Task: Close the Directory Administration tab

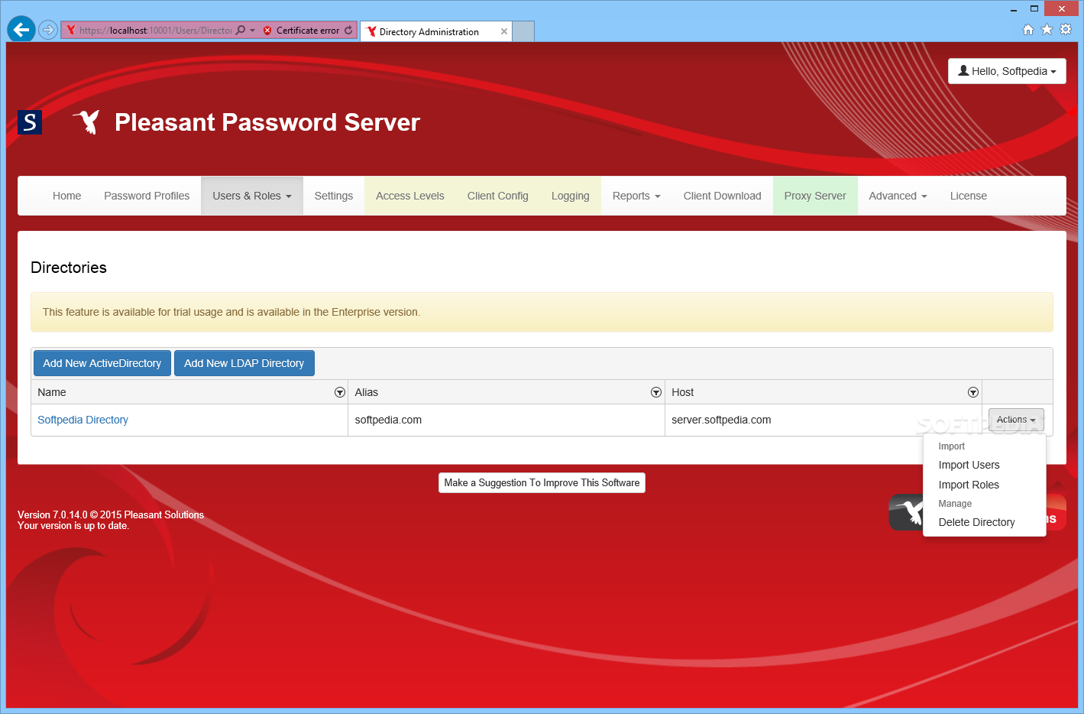Action: coord(504,31)
